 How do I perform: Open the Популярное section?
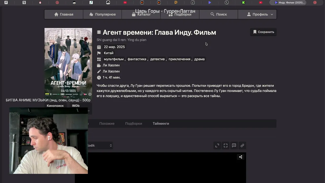(x=102, y=14)
